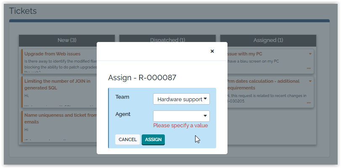Close the Assign dialog with the X

[x=212, y=51]
